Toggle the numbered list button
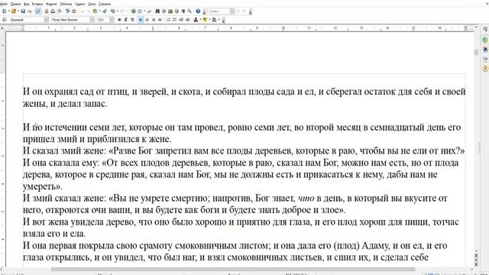 [168, 20]
